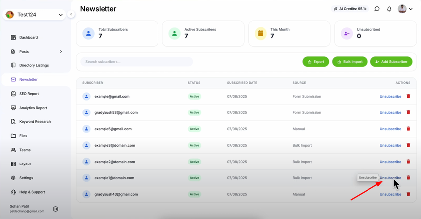Unsubscribe example1@domain.com

pos(390,178)
